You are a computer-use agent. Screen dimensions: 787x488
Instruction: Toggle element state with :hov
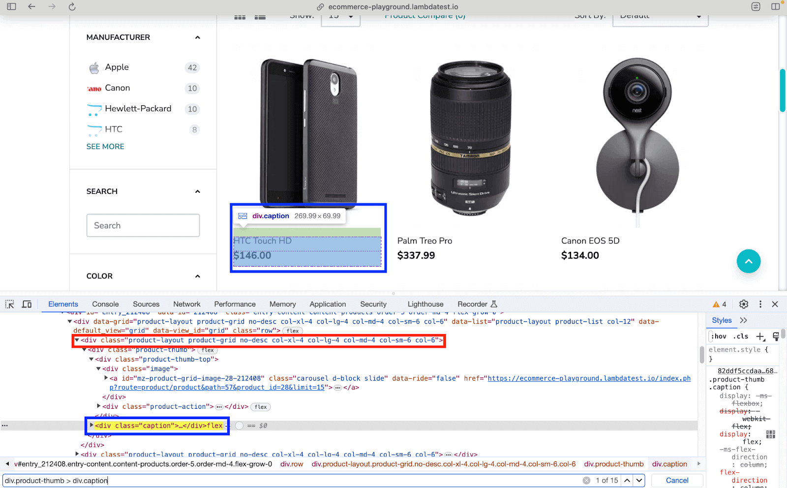coord(719,336)
